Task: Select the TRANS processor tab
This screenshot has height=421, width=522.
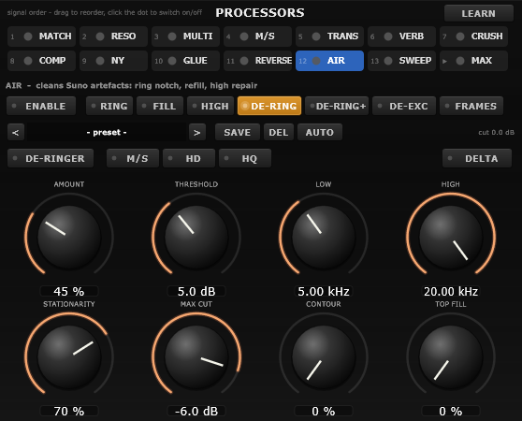Action: [x=329, y=36]
